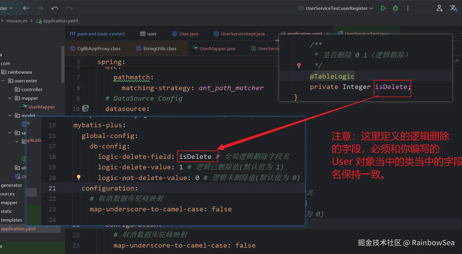Select the generator folder
The width and height of the screenshot is (462, 254).
11,185
